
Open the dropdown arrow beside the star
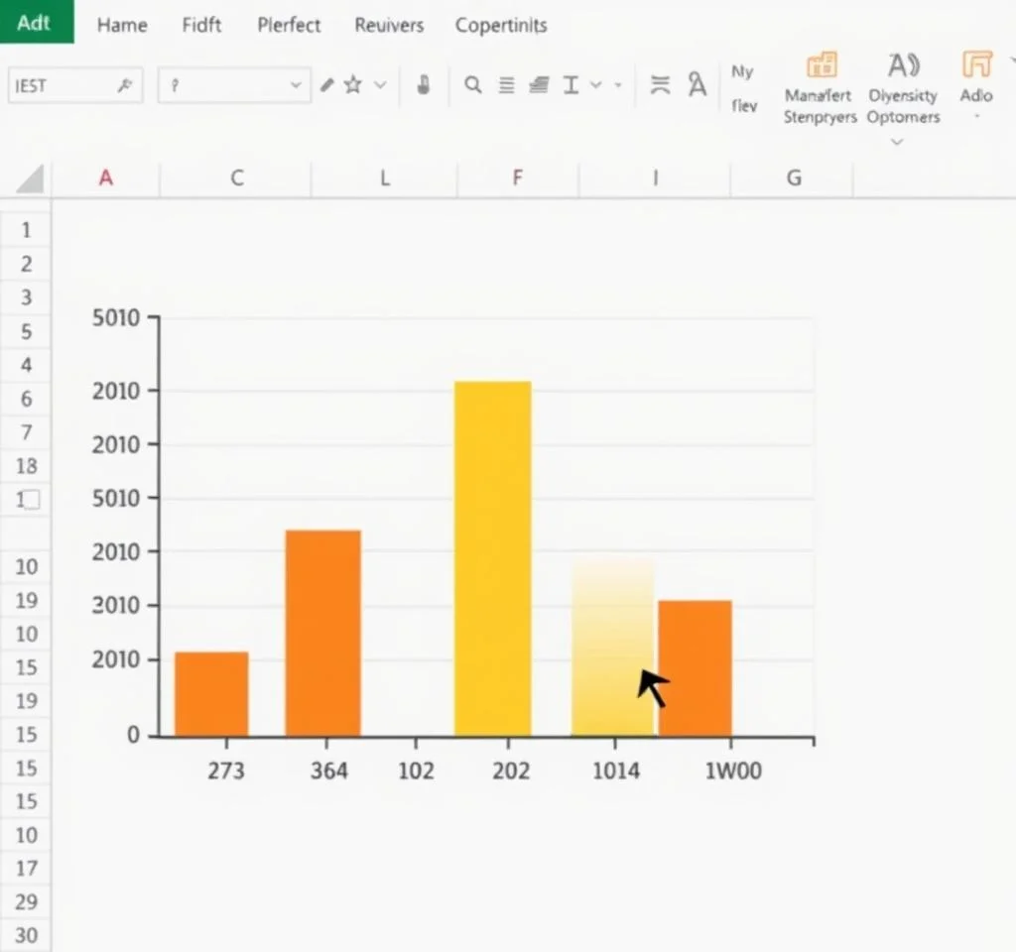(x=380, y=85)
